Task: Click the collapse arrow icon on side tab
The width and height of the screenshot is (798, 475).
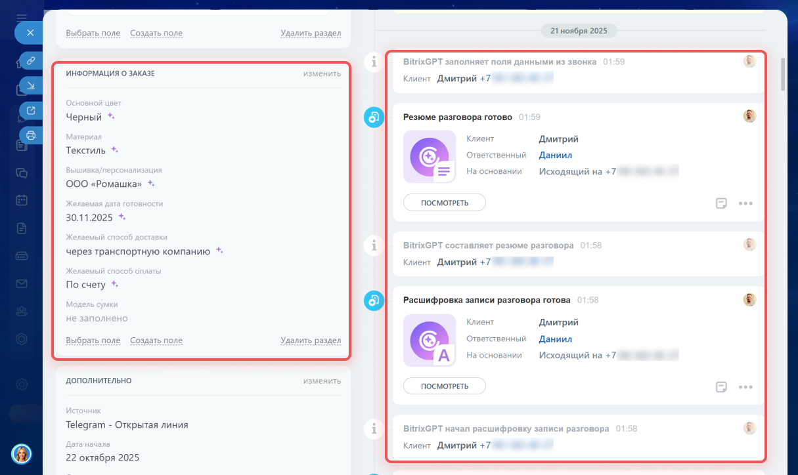Action: pos(30,85)
